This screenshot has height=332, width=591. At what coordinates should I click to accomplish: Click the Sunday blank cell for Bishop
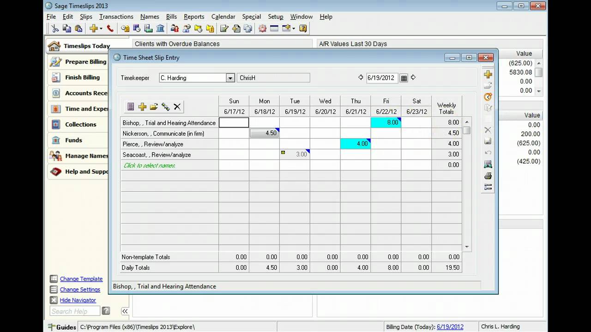point(234,123)
